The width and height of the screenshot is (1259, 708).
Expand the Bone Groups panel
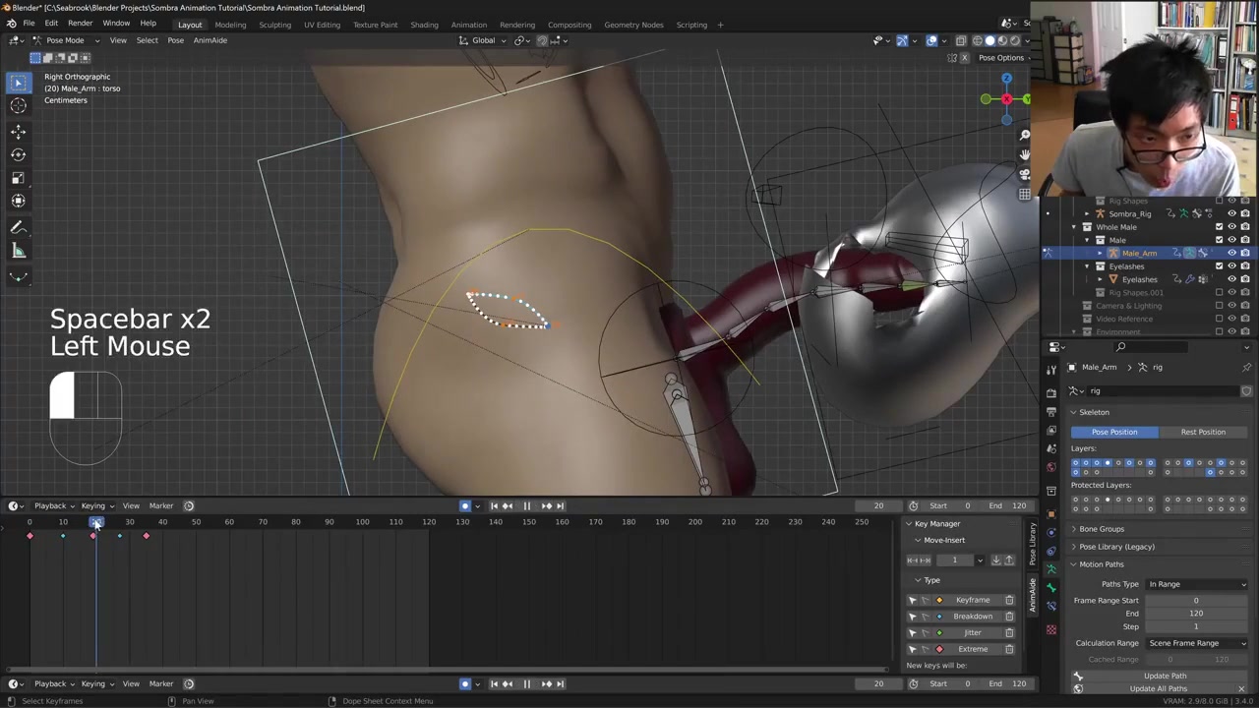pos(1101,529)
